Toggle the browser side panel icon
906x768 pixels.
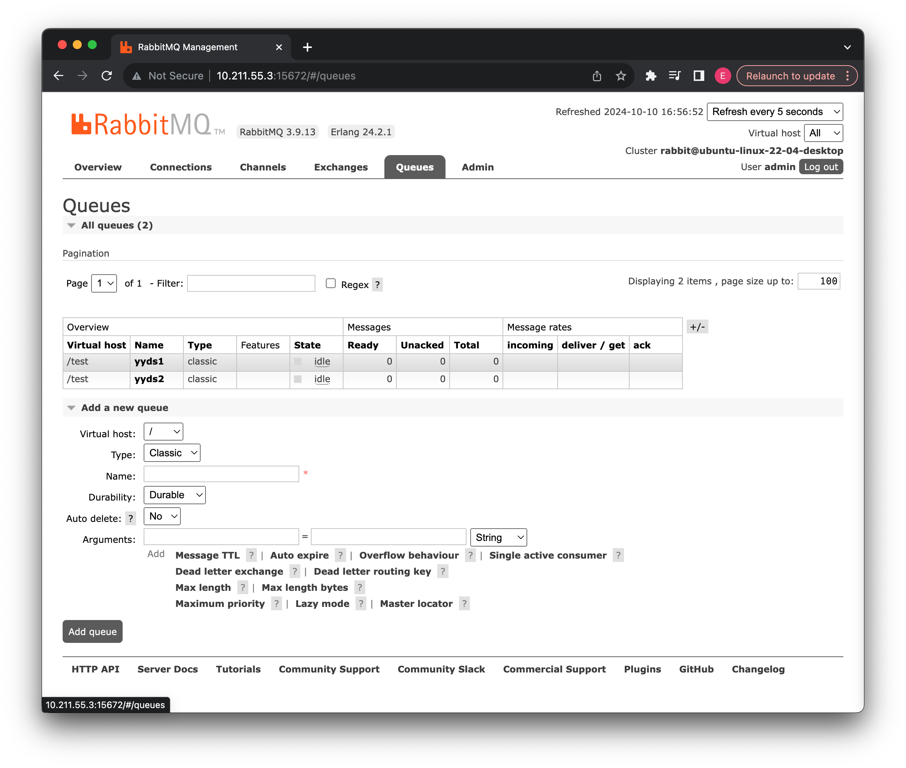click(x=699, y=76)
